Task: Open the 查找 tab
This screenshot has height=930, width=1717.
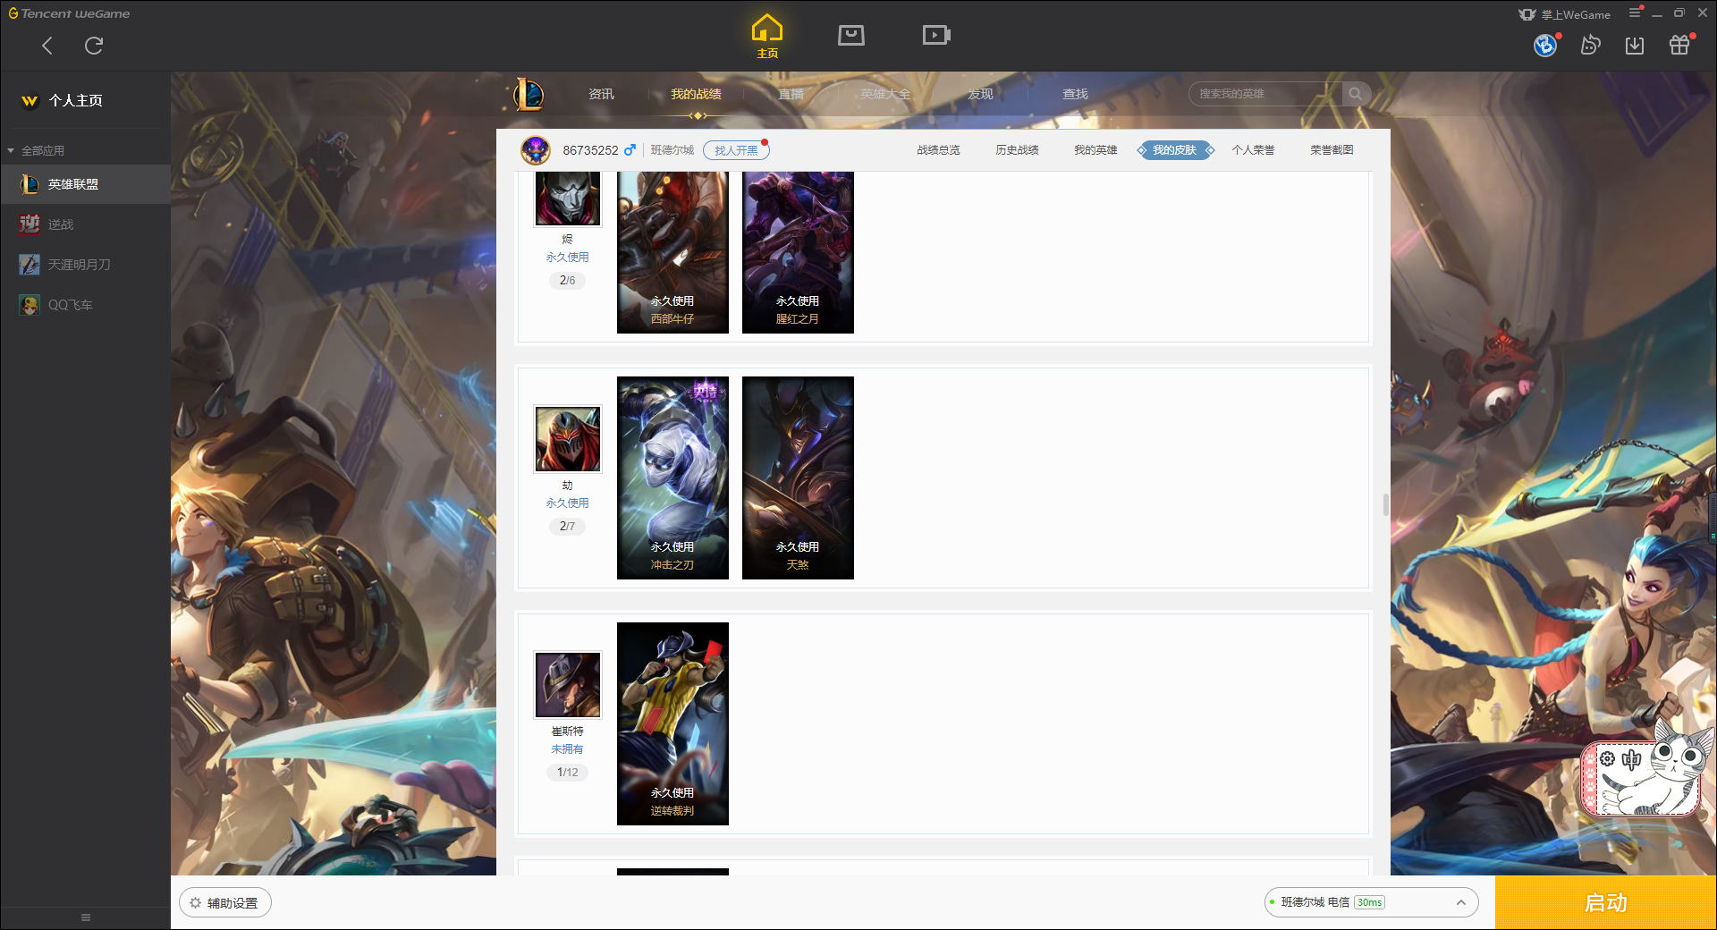Action: pyautogui.click(x=1075, y=94)
